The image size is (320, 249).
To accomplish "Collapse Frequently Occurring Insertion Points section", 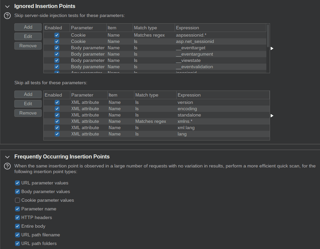I will pyautogui.click(x=7, y=156).
